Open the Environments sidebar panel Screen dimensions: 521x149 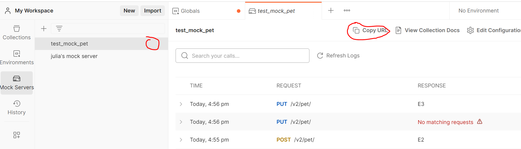[17, 57]
